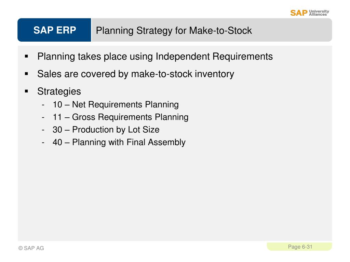Click the dash before strategy 11

pyautogui.click(x=43, y=117)
